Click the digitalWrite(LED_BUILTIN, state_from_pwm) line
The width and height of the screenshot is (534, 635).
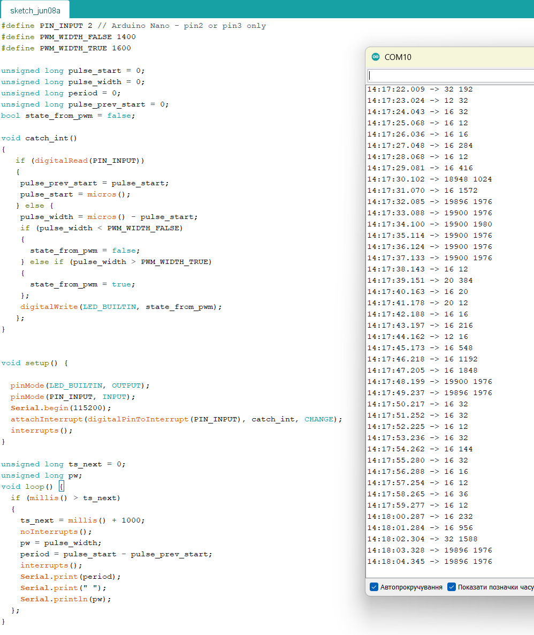pos(121,307)
